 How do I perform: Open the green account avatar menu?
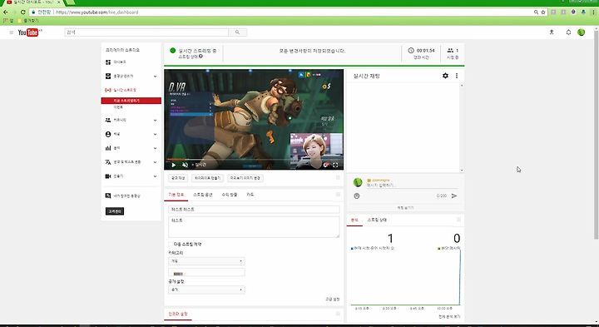(x=581, y=32)
